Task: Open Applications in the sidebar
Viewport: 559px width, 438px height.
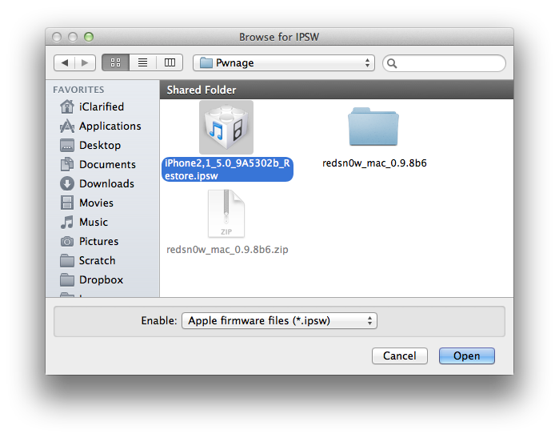Action: 101,126
